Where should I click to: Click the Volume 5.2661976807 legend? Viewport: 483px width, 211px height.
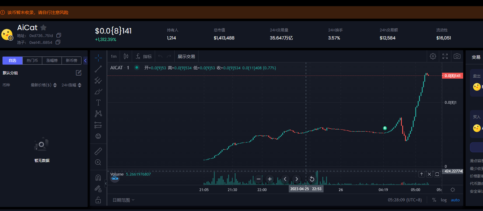pos(130,174)
